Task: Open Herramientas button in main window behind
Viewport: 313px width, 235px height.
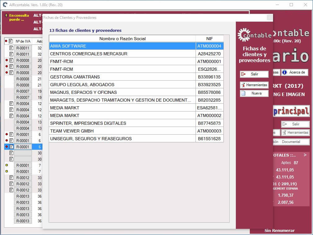Action: [295, 132]
